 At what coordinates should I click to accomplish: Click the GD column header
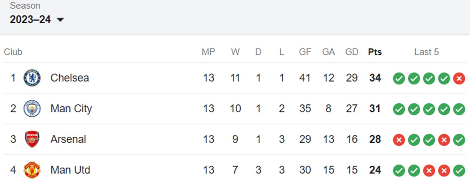coord(352,52)
